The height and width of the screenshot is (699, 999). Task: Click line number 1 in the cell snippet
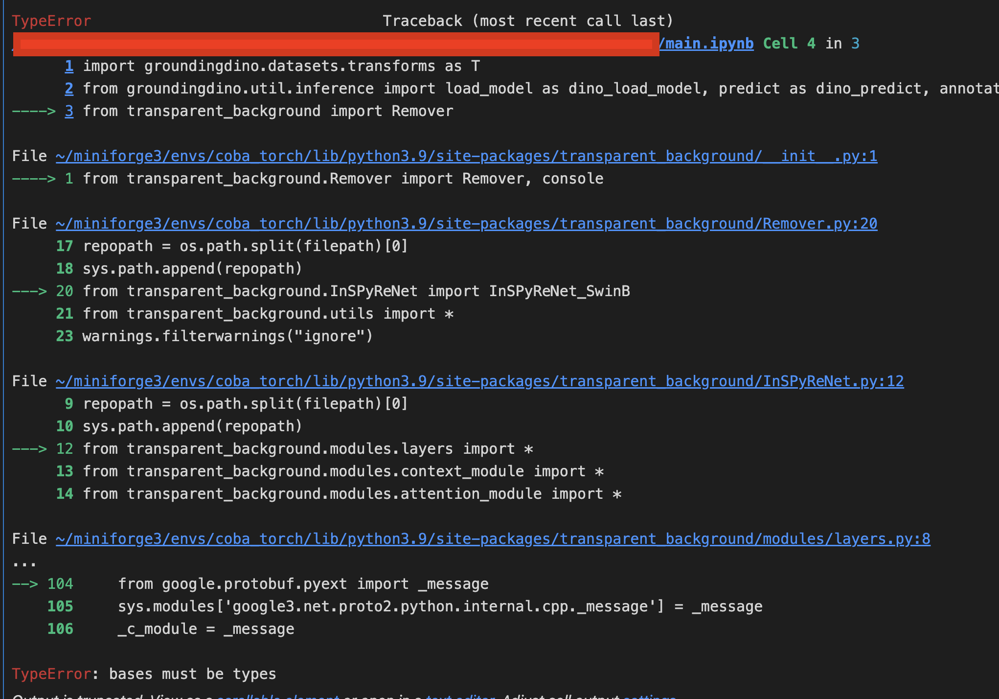pyautogui.click(x=69, y=66)
